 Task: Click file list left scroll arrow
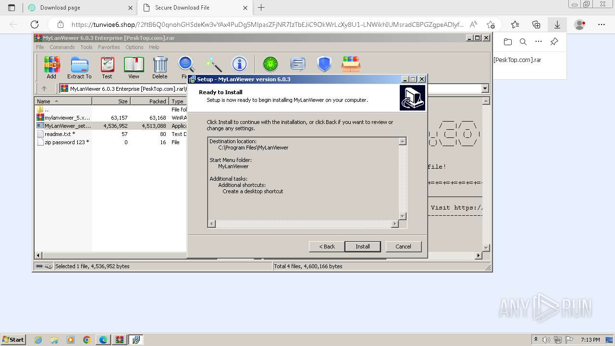pos(39,255)
